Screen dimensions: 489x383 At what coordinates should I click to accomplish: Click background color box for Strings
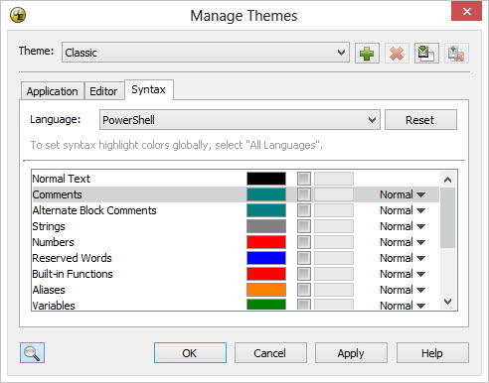[x=334, y=226]
